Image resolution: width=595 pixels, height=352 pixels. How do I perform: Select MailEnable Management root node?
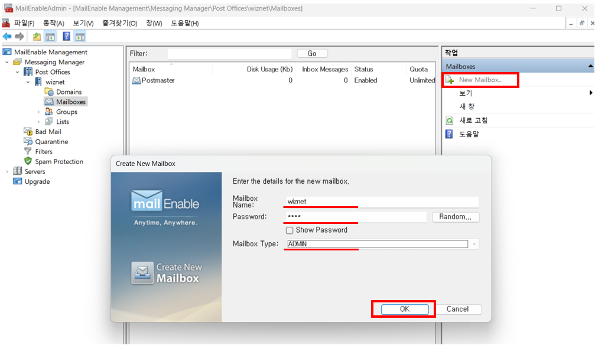click(50, 52)
